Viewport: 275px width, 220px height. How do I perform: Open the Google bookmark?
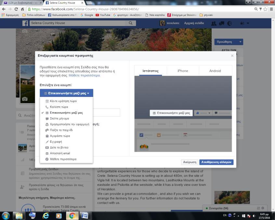coord(87,15)
